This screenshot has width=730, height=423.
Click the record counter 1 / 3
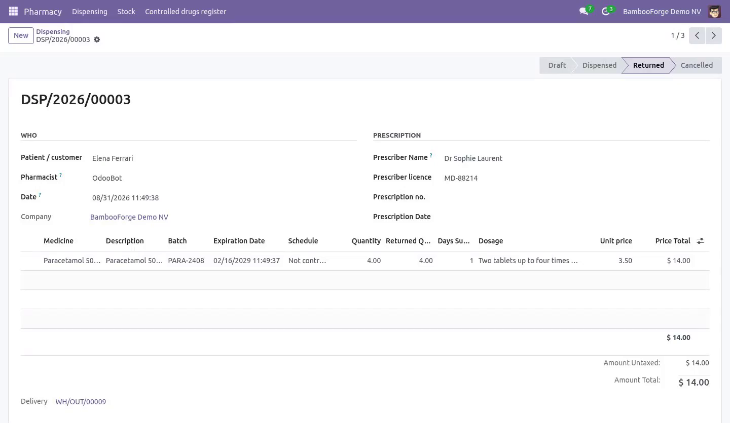678,35
